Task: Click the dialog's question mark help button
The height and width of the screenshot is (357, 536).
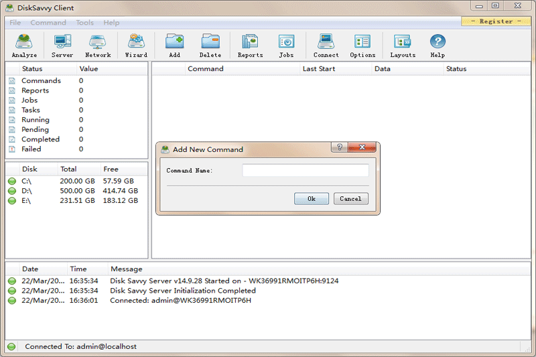Action: [x=340, y=148]
